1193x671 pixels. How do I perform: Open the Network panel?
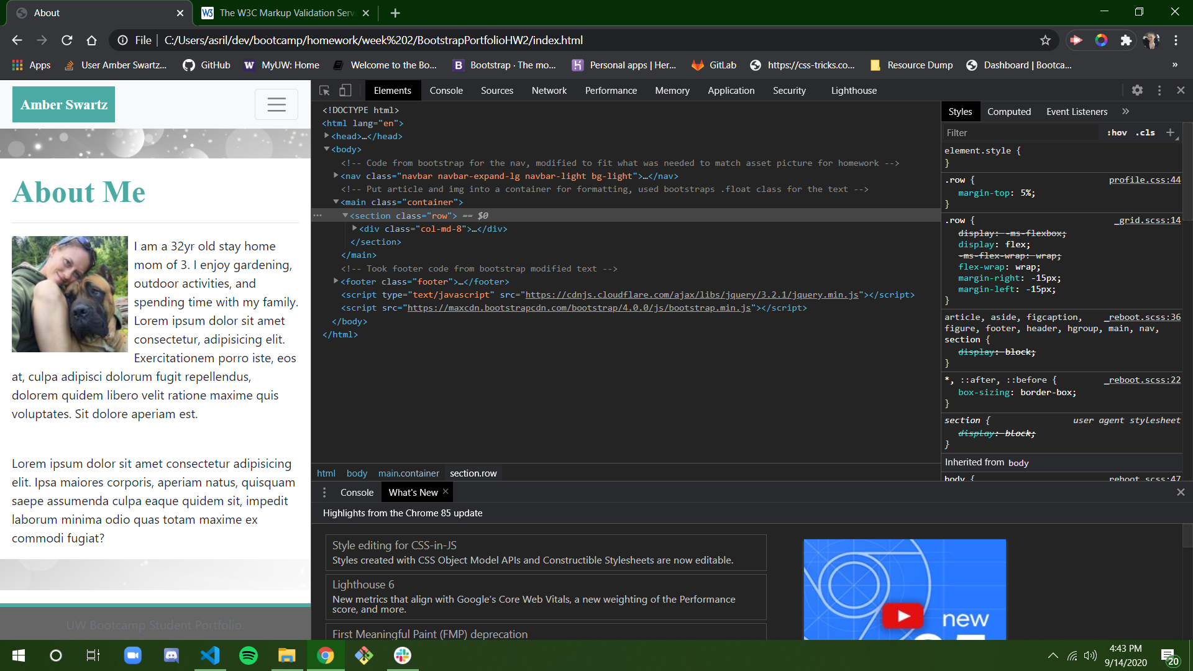point(549,90)
